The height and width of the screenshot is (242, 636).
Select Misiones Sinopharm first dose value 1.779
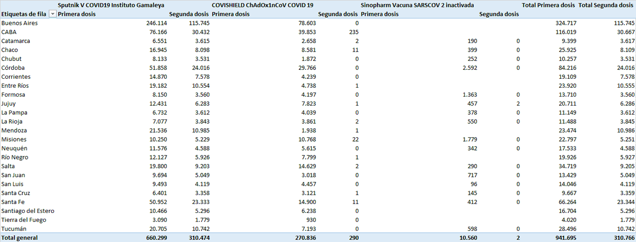point(470,139)
